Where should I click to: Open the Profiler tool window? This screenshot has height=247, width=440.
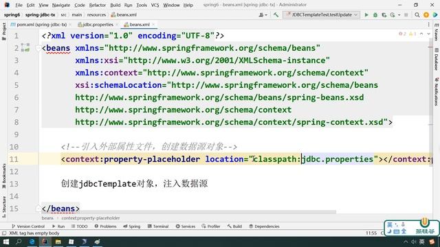211,226
